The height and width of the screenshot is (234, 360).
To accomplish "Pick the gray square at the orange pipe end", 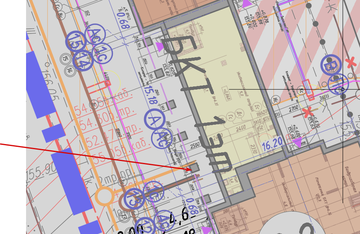I will 195,168.
